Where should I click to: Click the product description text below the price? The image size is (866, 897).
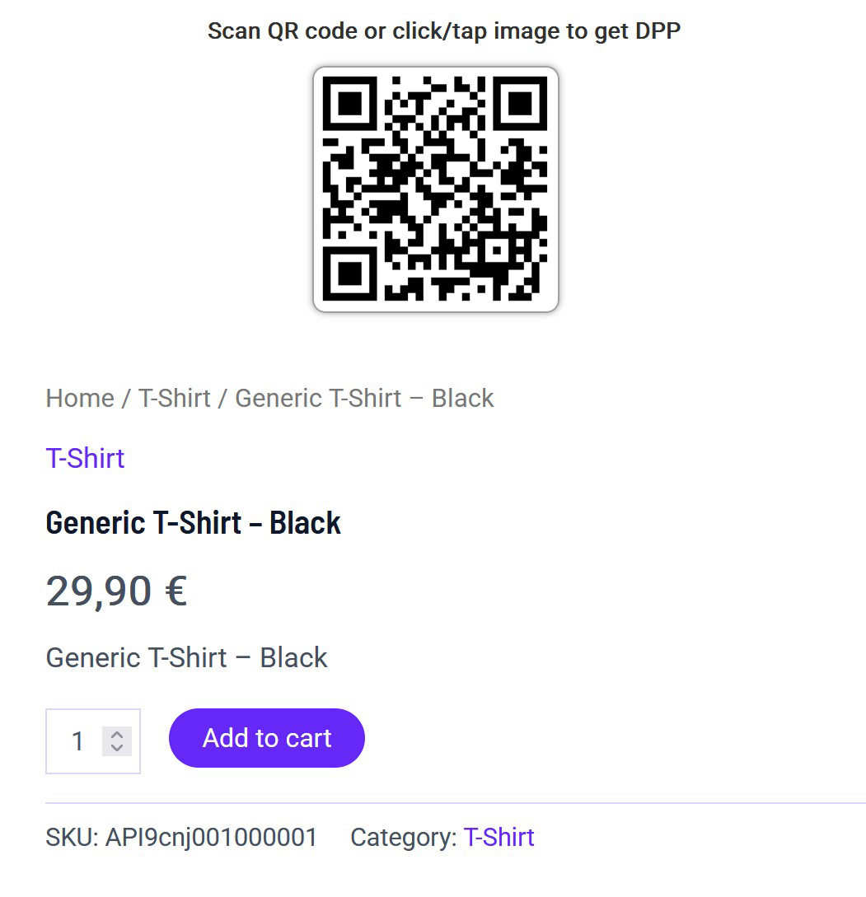point(186,657)
